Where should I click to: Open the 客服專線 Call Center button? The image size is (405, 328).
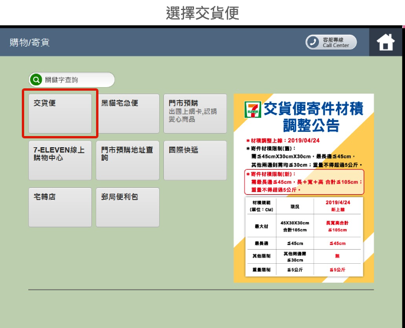coord(331,42)
